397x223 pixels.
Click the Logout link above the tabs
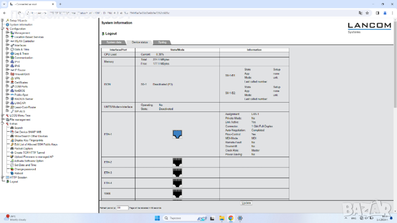pyautogui.click(x=111, y=34)
